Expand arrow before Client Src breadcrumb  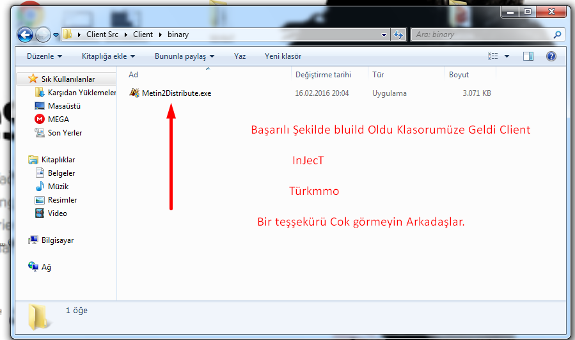click(79, 35)
